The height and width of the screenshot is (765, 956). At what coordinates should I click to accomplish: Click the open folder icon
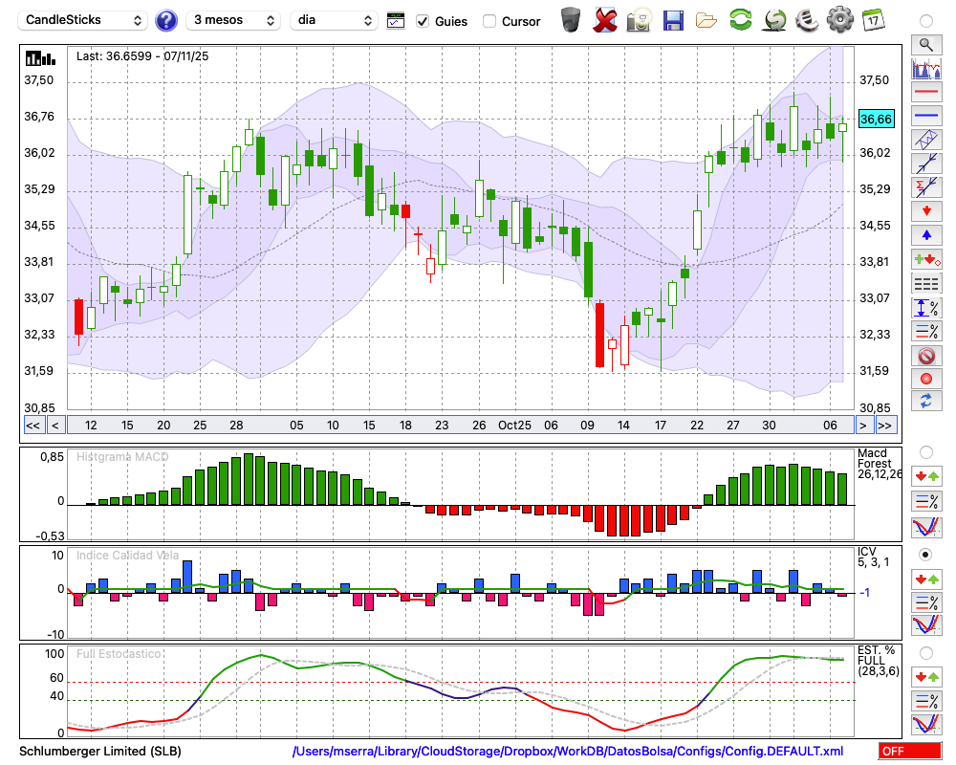click(x=706, y=21)
